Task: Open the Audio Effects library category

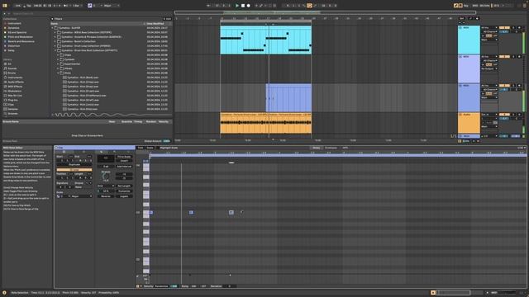Action: [x=16, y=82]
